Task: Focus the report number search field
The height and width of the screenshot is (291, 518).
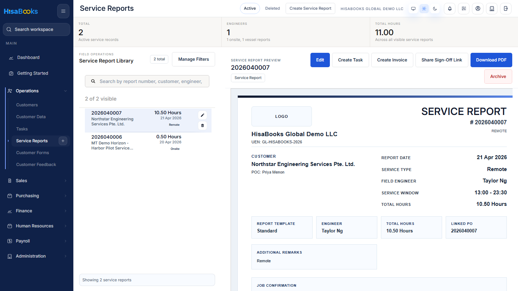Action: click(147, 81)
